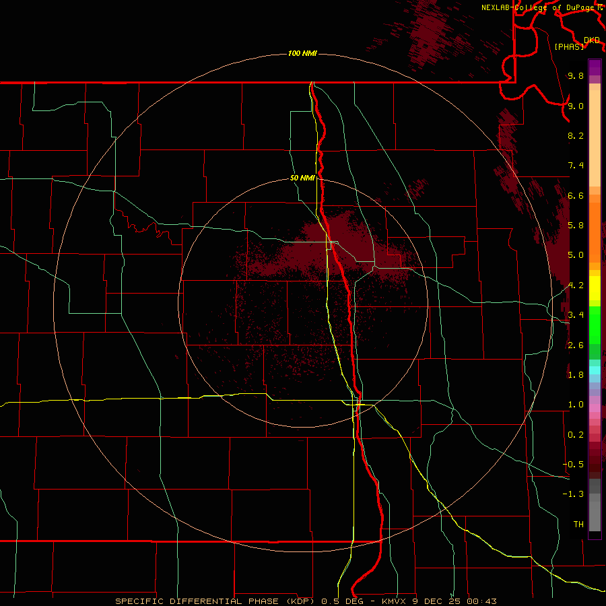Click the TH threshold label
Image resolution: width=606 pixels, height=606 pixels.
pyautogui.click(x=578, y=525)
